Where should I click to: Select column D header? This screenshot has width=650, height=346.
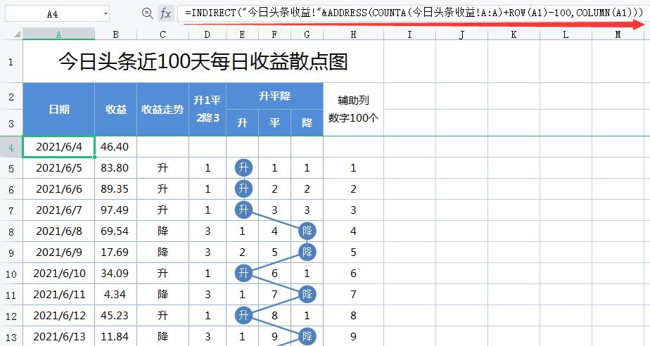click(x=208, y=34)
